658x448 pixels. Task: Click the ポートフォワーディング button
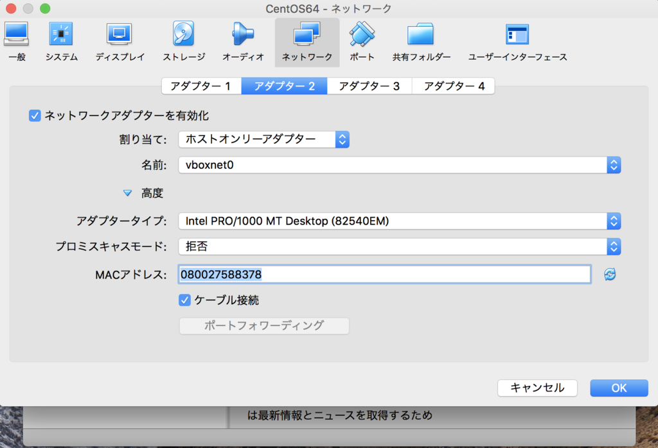tap(264, 326)
